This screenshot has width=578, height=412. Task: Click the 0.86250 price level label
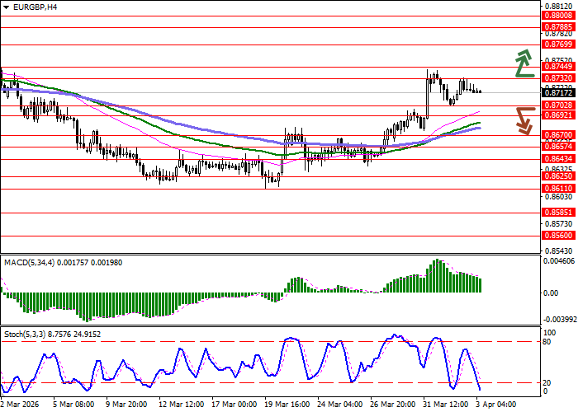[558, 176]
